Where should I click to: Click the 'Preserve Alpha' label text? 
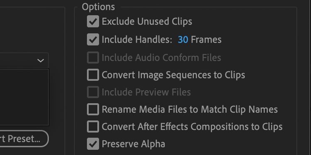(x=134, y=144)
